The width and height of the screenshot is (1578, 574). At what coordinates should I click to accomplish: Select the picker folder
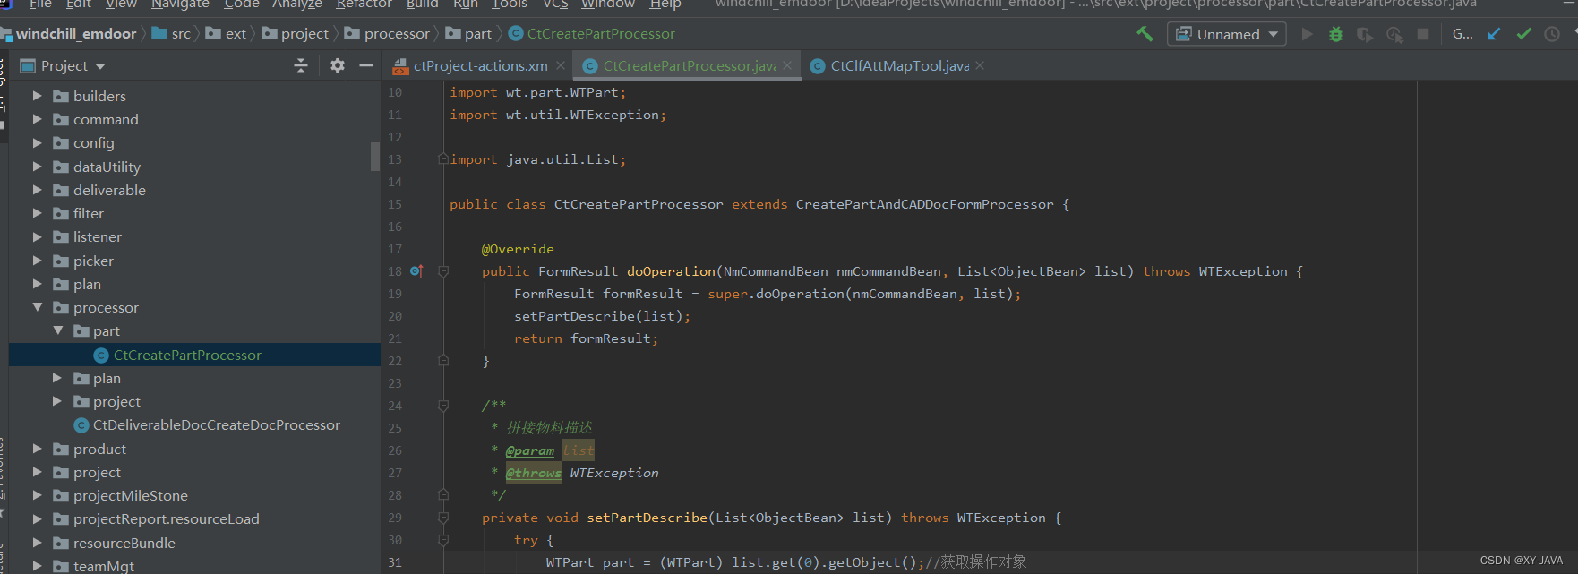(93, 261)
